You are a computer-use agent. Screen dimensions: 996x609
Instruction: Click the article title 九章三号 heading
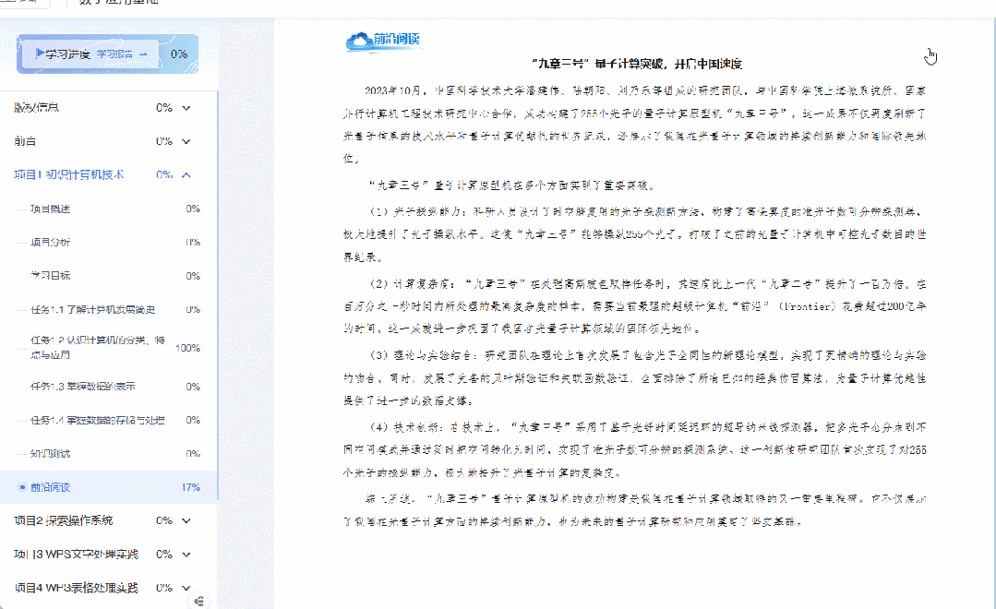pyautogui.click(x=637, y=65)
